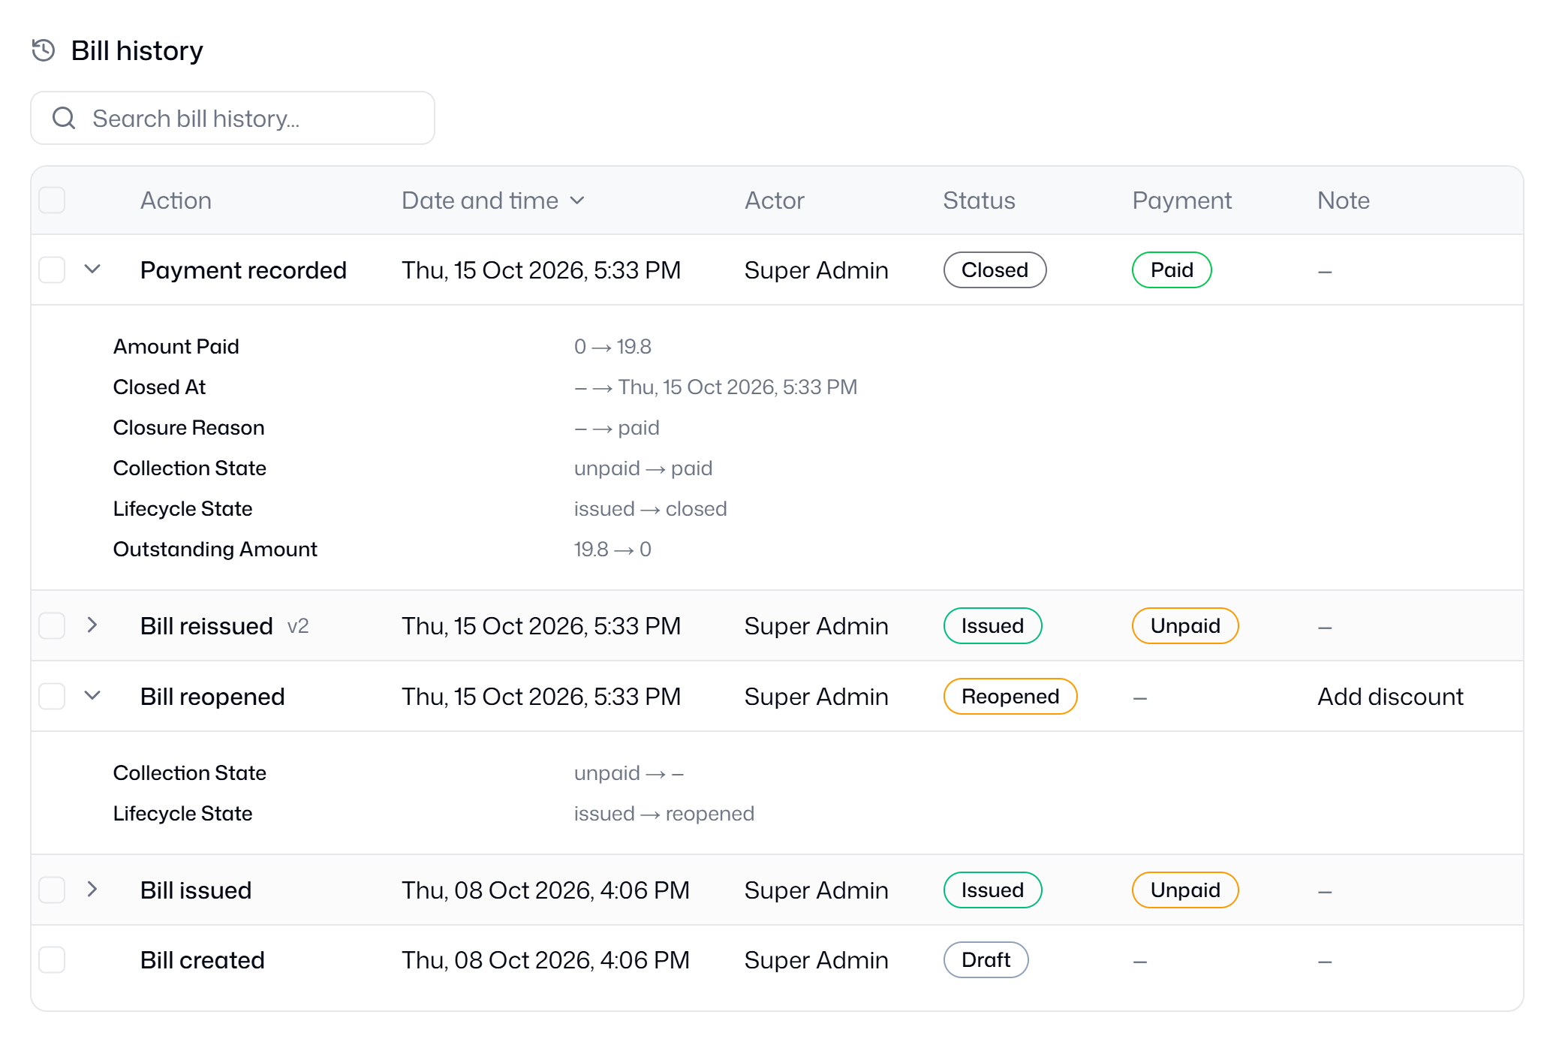This screenshot has width=1556, height=1048.
Task: Click the Add discount note
Action: 1390,696
